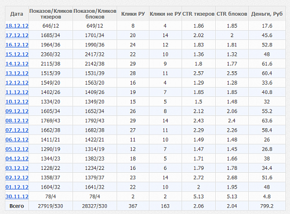
Task: Click the 04.12.12 date link
Action: click(x=17, y=158)
